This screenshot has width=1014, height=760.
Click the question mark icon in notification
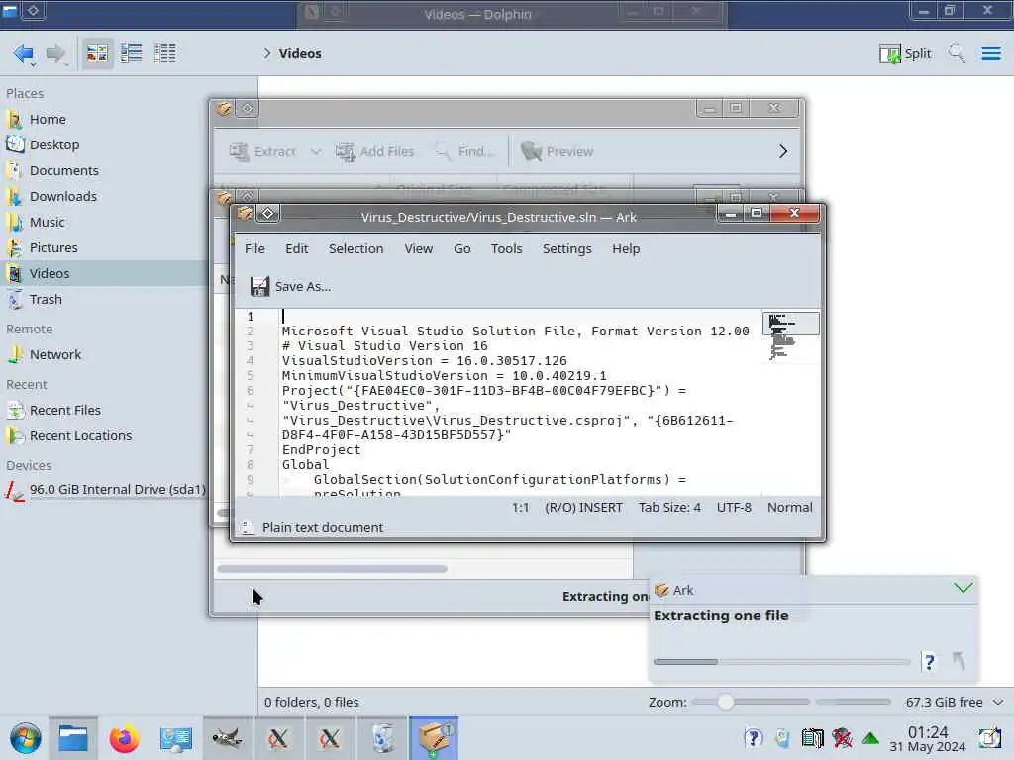[x=929, y=662]
